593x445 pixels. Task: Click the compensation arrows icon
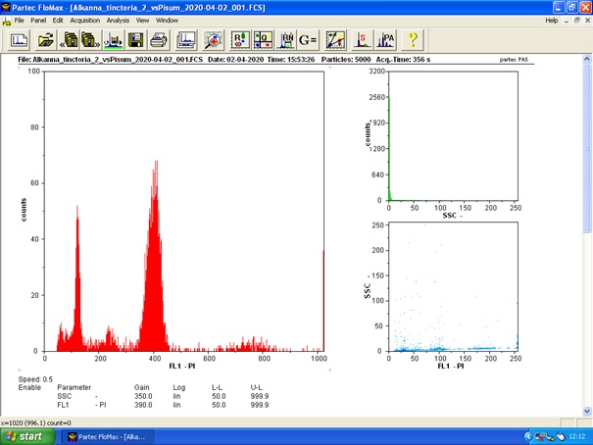pos(335,40)
